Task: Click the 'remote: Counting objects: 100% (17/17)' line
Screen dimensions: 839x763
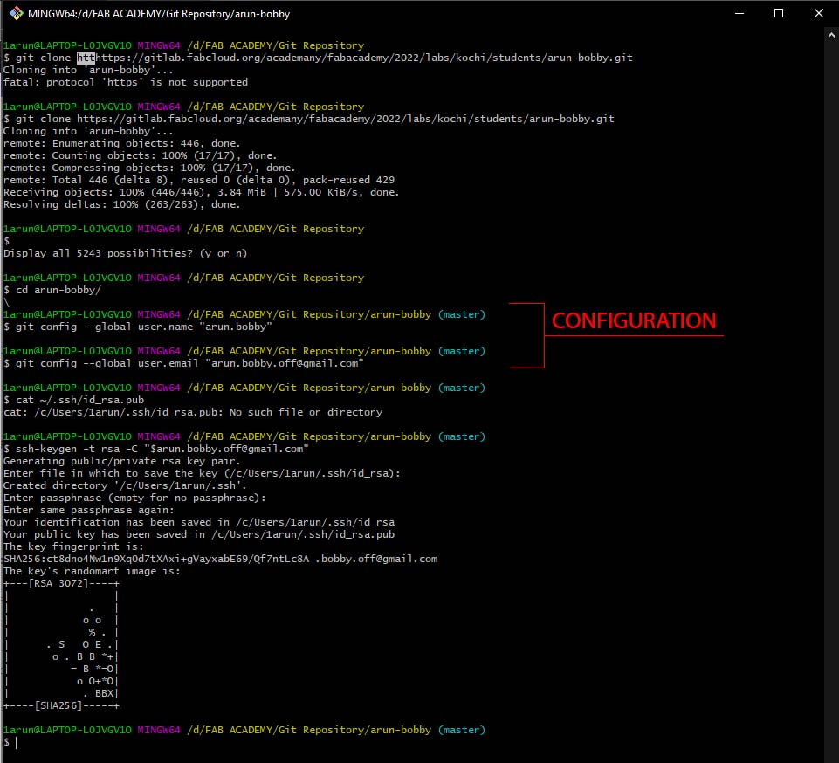Action: [x=141, y=155]
